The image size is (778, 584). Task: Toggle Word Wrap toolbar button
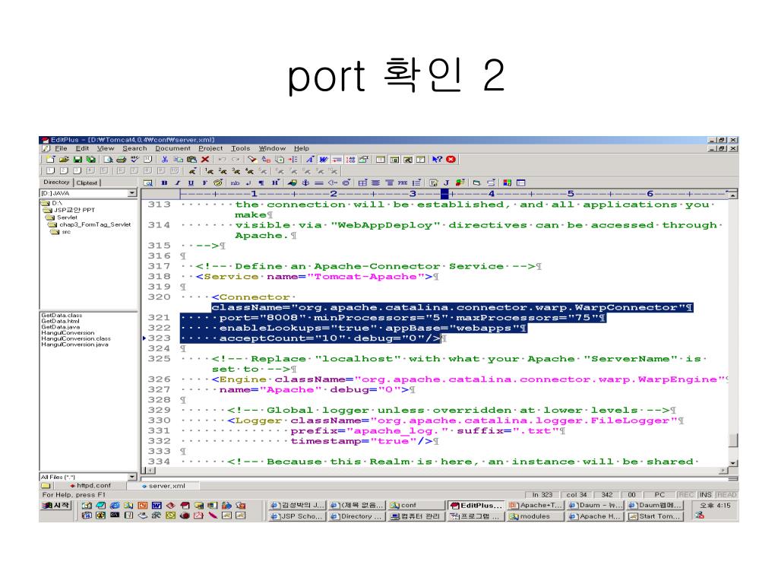coord(324,160)
